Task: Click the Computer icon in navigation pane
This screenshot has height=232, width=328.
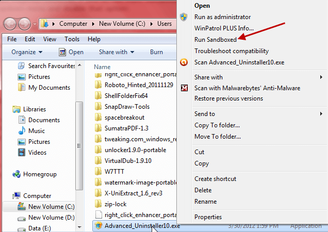Action: tap(17, 195)
